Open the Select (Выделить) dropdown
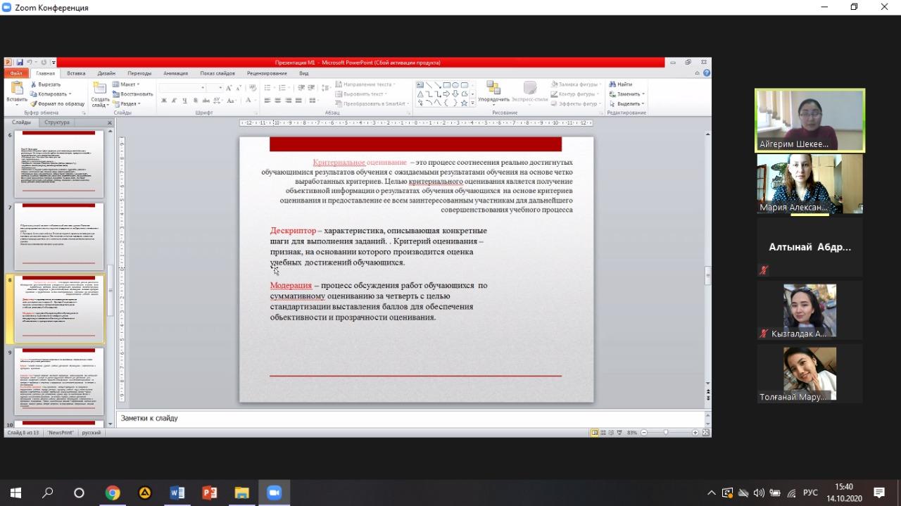The height and width of the screenshot is (506, 901). (628, 103)
